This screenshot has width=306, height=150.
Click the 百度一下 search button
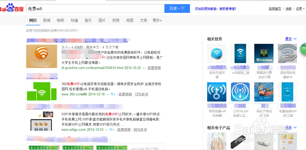coord(177,9)
